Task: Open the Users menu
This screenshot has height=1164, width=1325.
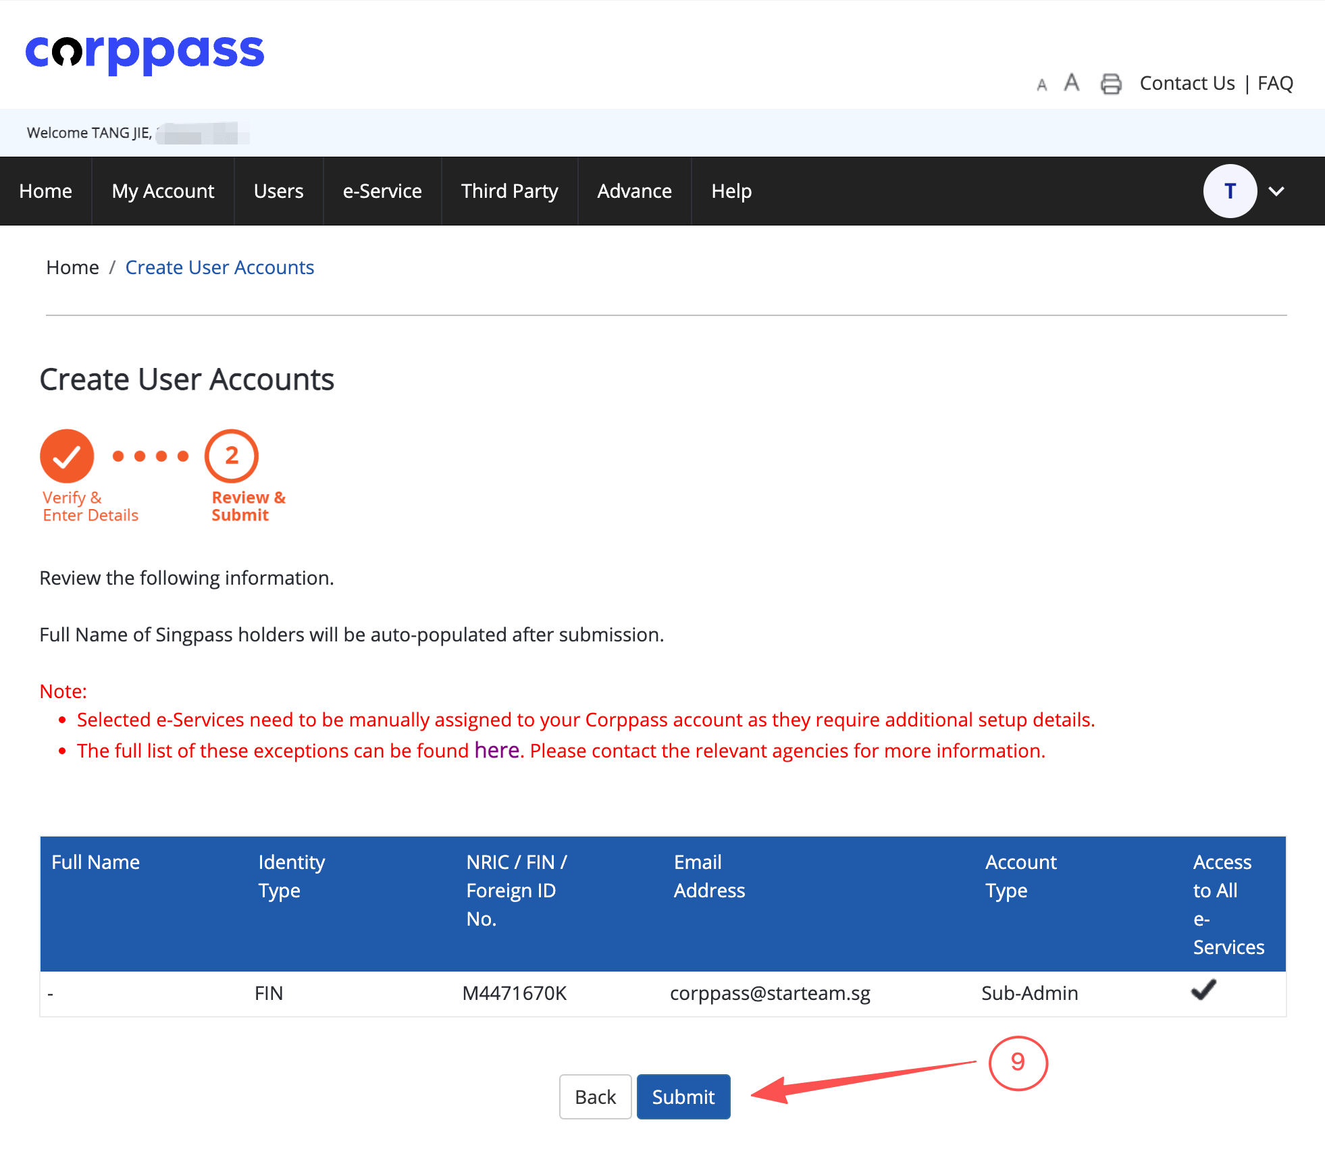Action: coord(278,191)
